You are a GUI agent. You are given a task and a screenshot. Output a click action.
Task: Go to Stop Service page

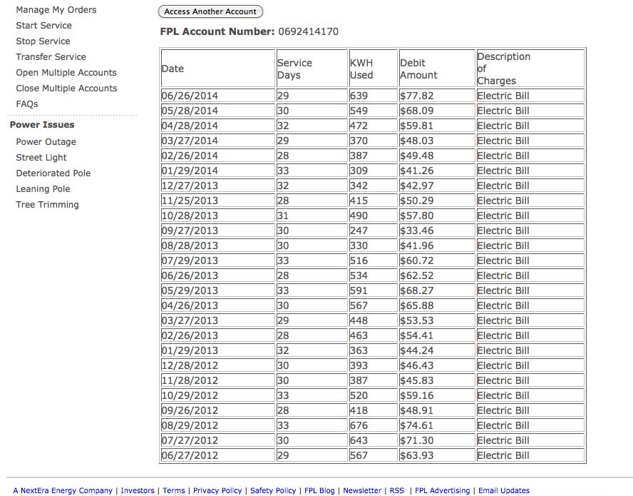point(43,41)
